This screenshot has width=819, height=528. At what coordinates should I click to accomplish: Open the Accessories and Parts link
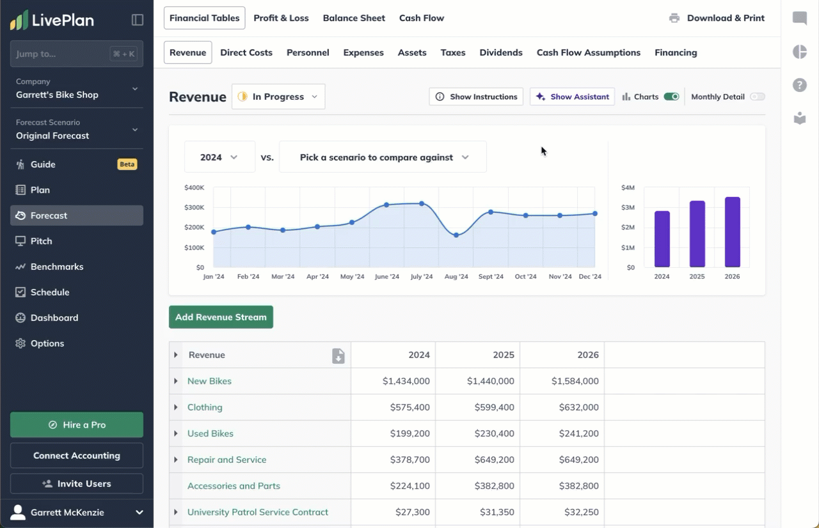click(234, 486)
